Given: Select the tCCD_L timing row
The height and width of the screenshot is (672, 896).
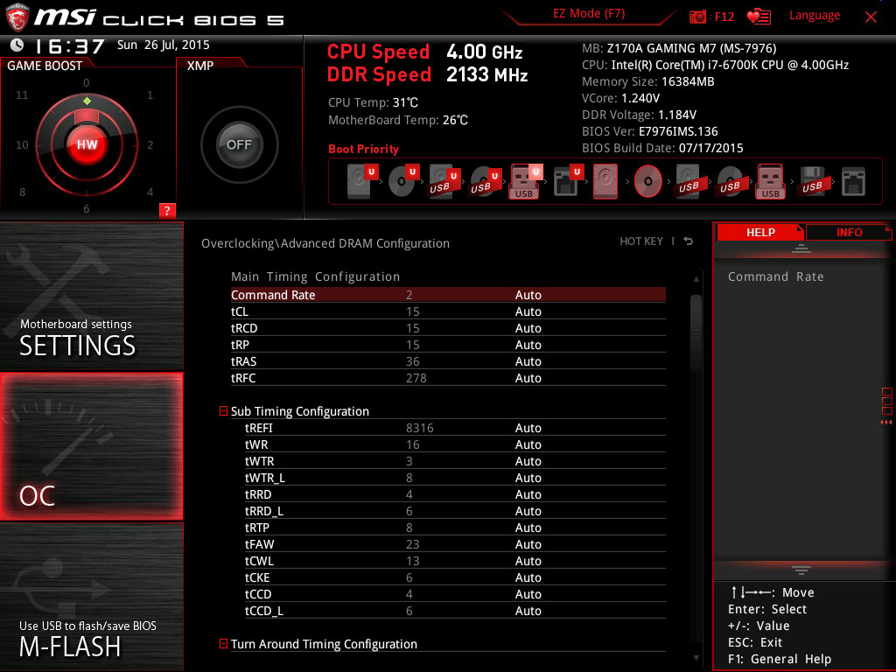Looking at the screenshot, I should click(x=455, y=610).
